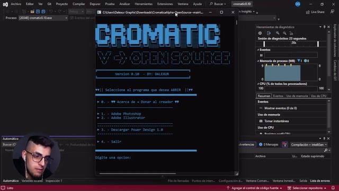
Task: Click the Visual Studio logo icon
Action: pyautogui.click(x=5, y=4)
